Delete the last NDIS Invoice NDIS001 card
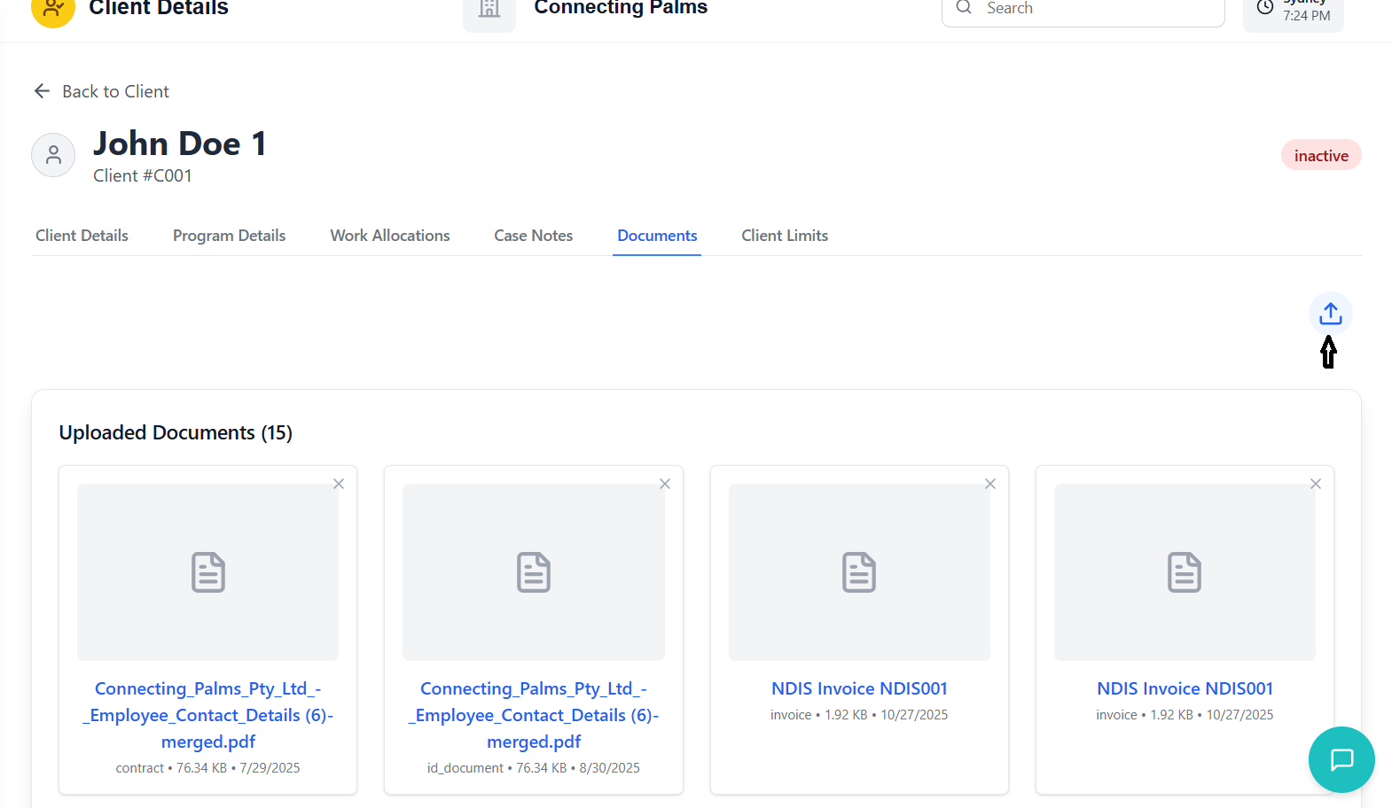This screenshot has height=808, width=1392. (1316, 484)
